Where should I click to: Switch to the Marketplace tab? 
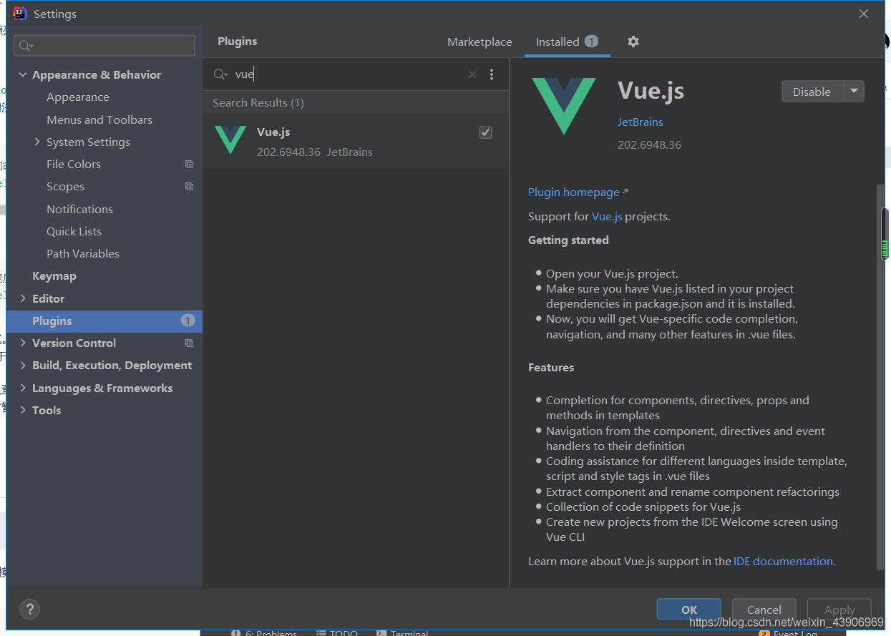[x=479, y=41]
